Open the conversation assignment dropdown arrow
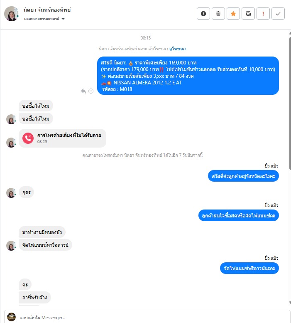Screen dimensions: 291x323 tap(63, 19)
